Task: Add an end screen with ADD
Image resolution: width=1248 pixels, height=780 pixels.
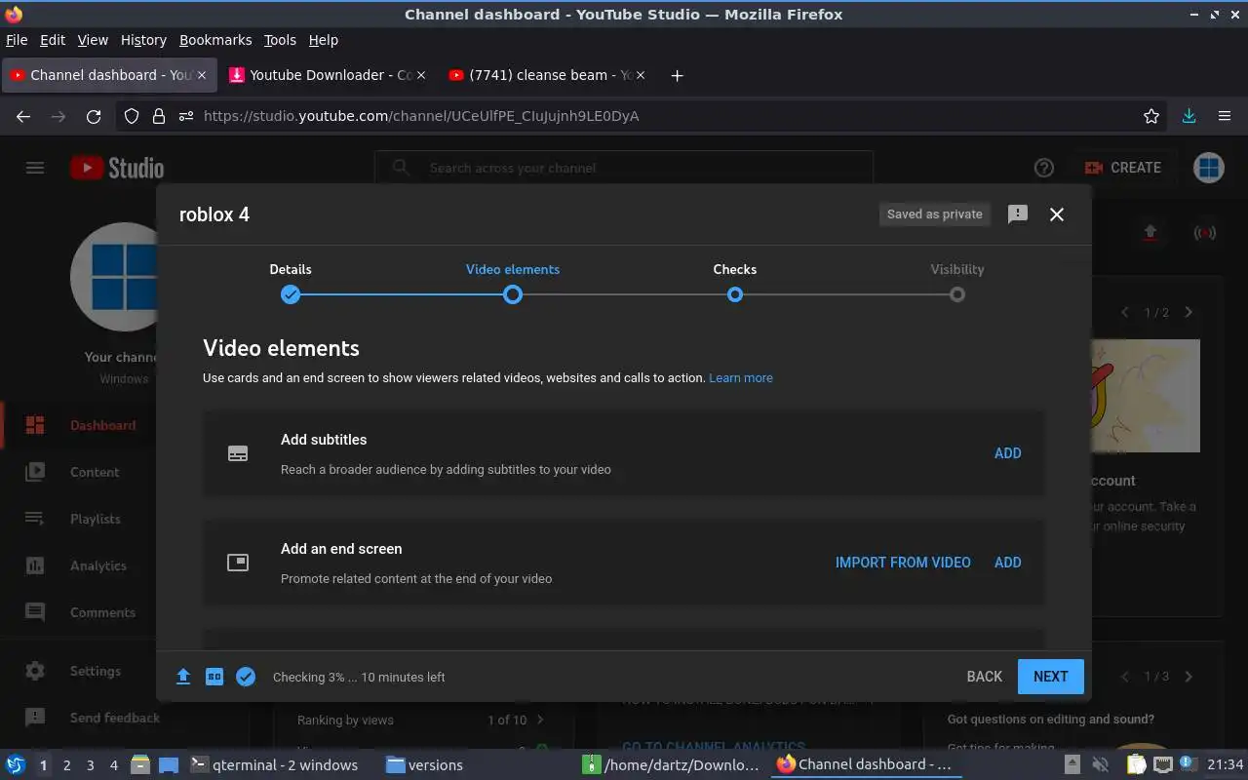Action: click(x=1008, y=563)
